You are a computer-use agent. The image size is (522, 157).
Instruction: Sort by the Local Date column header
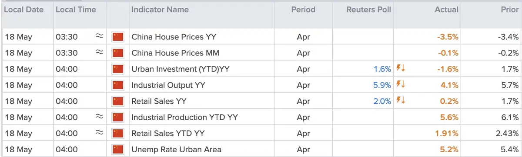click(x=24, y=10)
